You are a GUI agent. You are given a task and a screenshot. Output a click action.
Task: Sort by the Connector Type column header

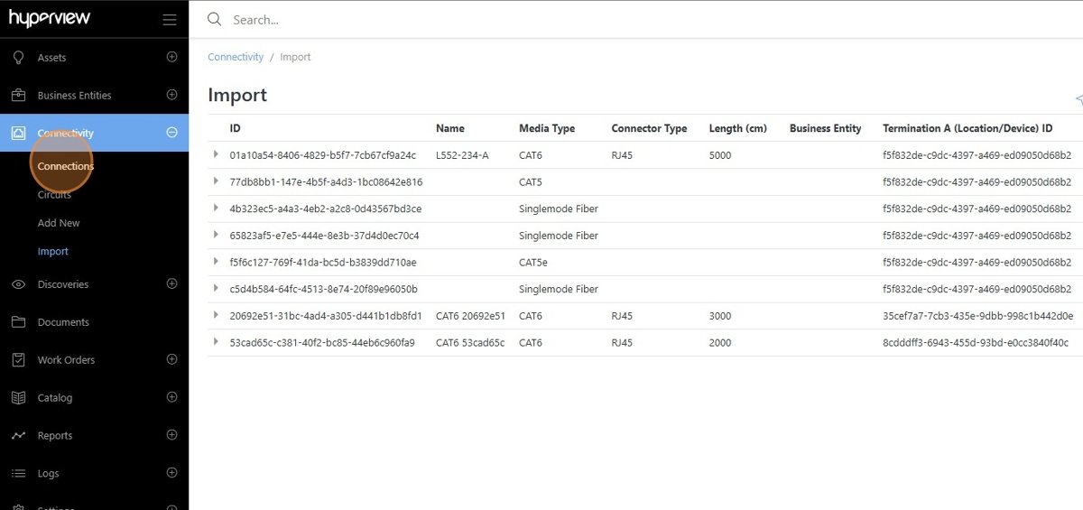[x=649, y=128]
